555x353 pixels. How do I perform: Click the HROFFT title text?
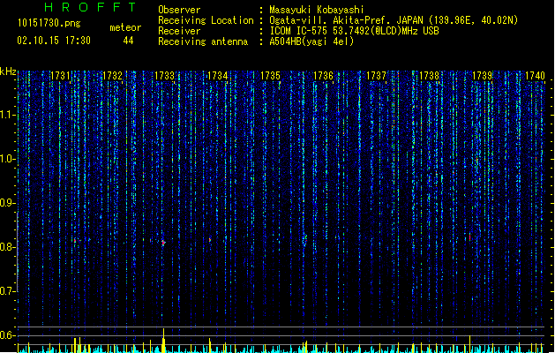tap(90, 7)
